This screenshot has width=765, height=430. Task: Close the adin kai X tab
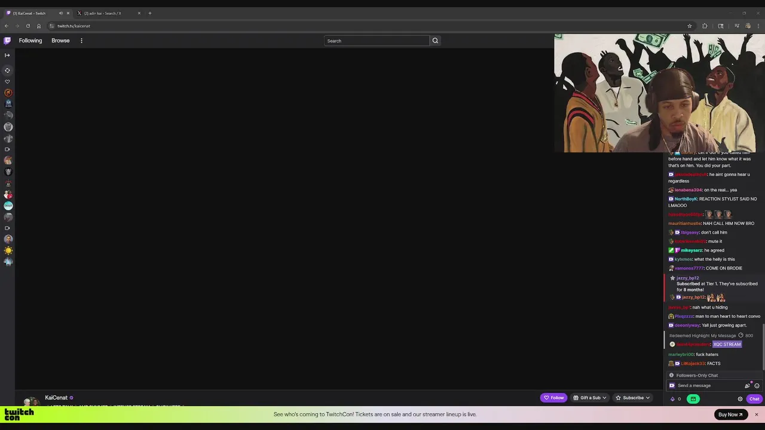[139, 13]
